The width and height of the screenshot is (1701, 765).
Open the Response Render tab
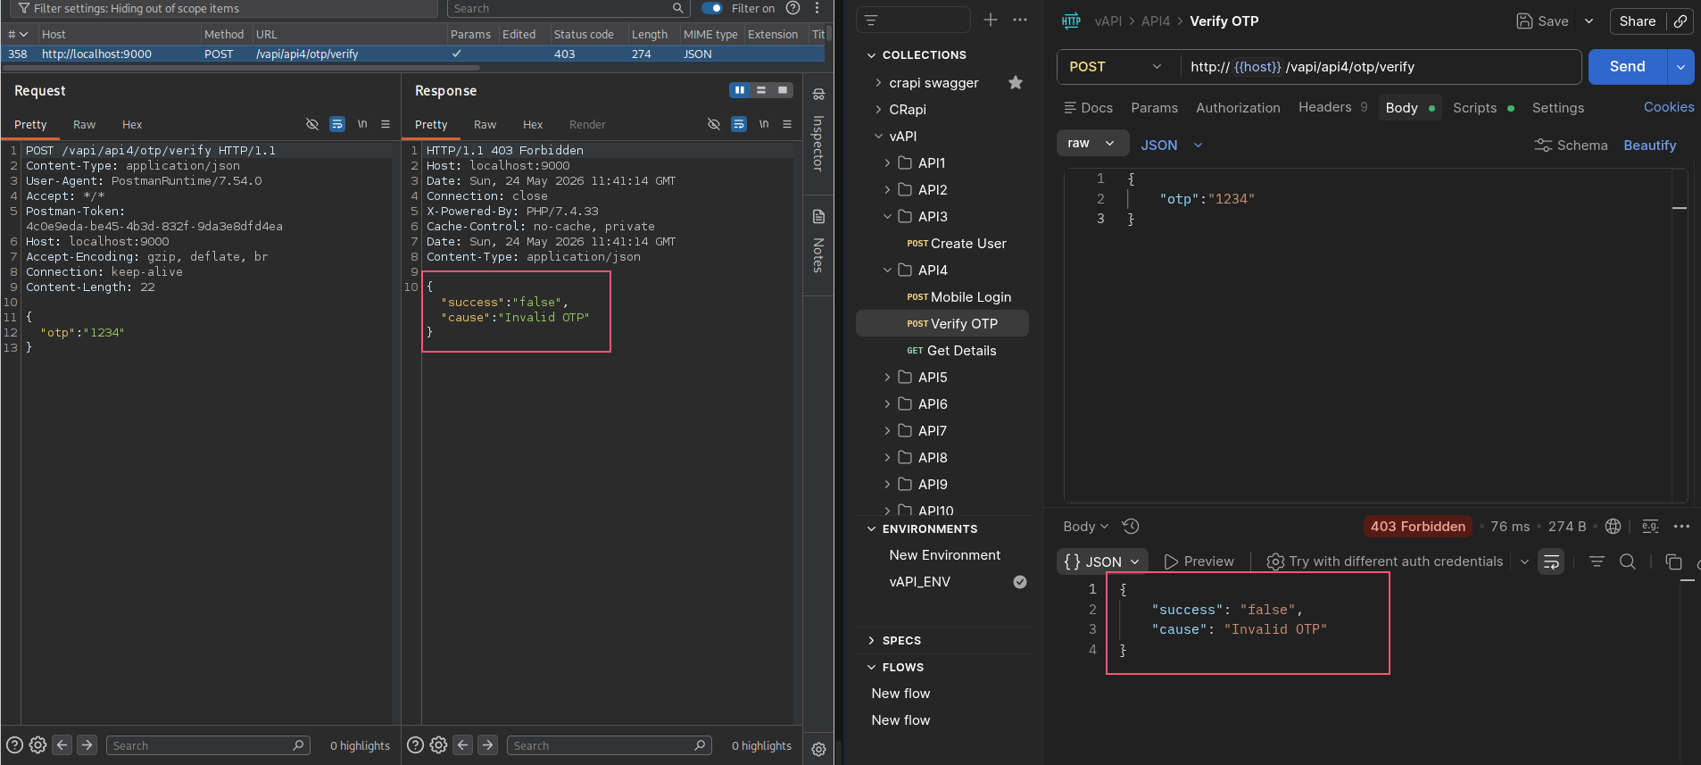tap(587, 125)
